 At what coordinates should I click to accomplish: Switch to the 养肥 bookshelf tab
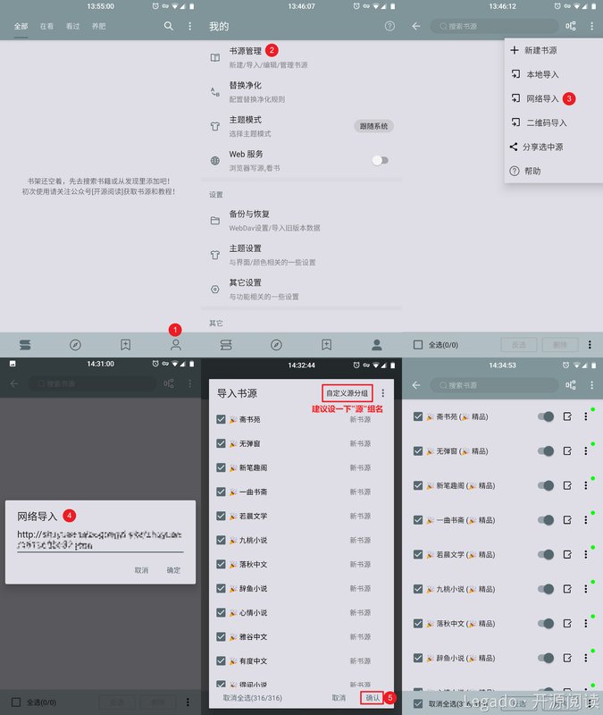click(x=98, y=27)
